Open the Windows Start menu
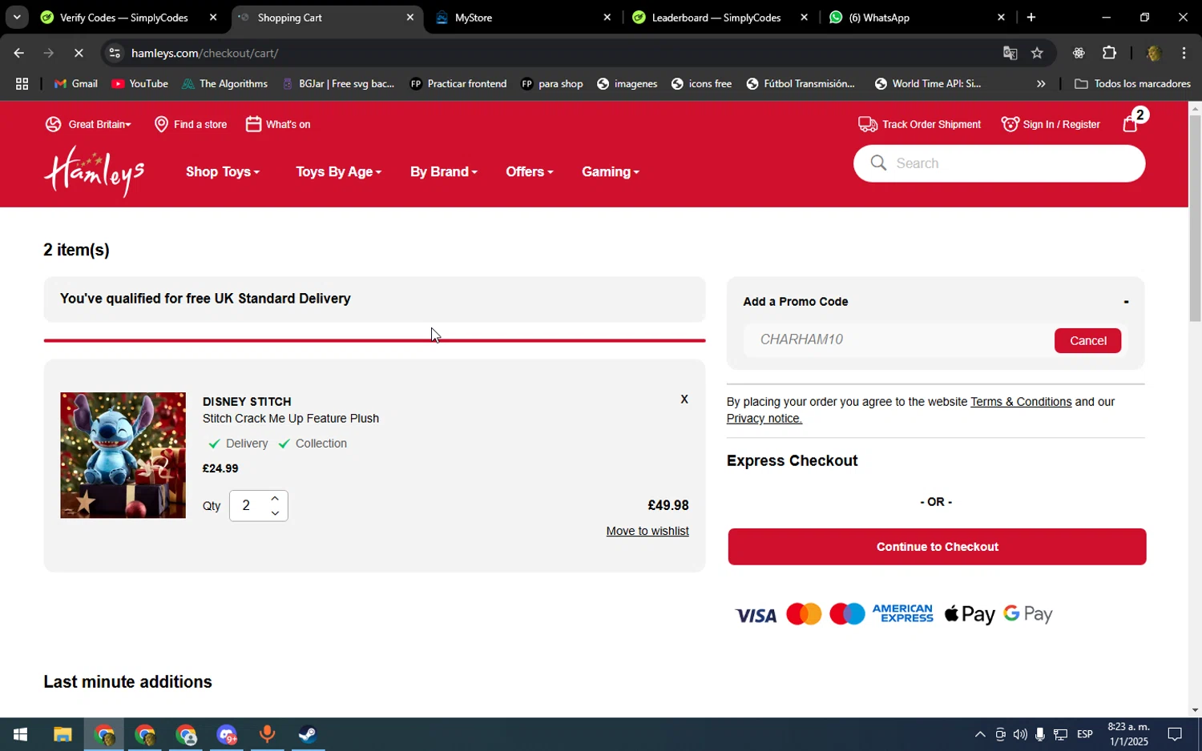Image resolution: width=1202 pixels, height=751 pixels. pos(20,734)
